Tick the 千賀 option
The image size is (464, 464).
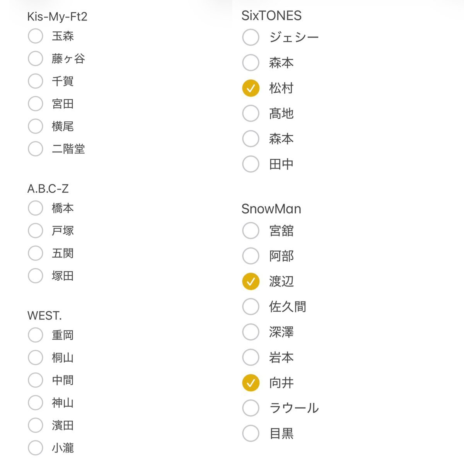pyautogui.click(x=36, y=81)
